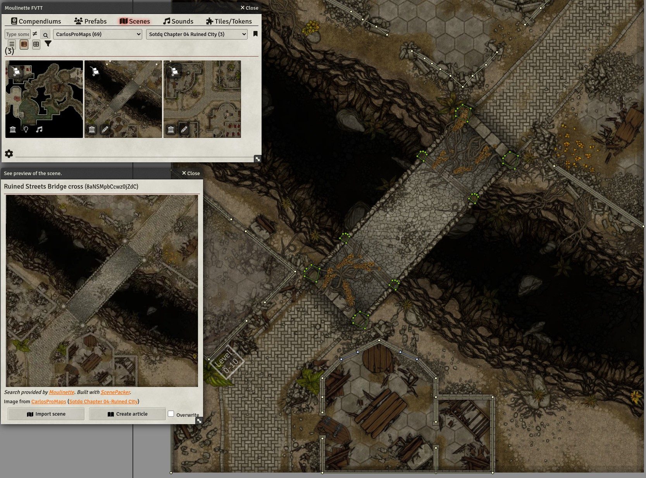Viewport: 646px width, 478px height.
Task: Open the Compendiums tab in Moulinette
Action: [x=36, y=21]
